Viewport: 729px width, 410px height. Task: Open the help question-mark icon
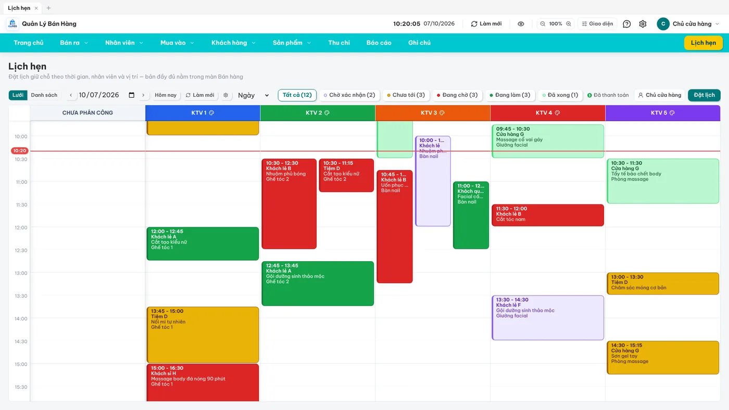627,24
